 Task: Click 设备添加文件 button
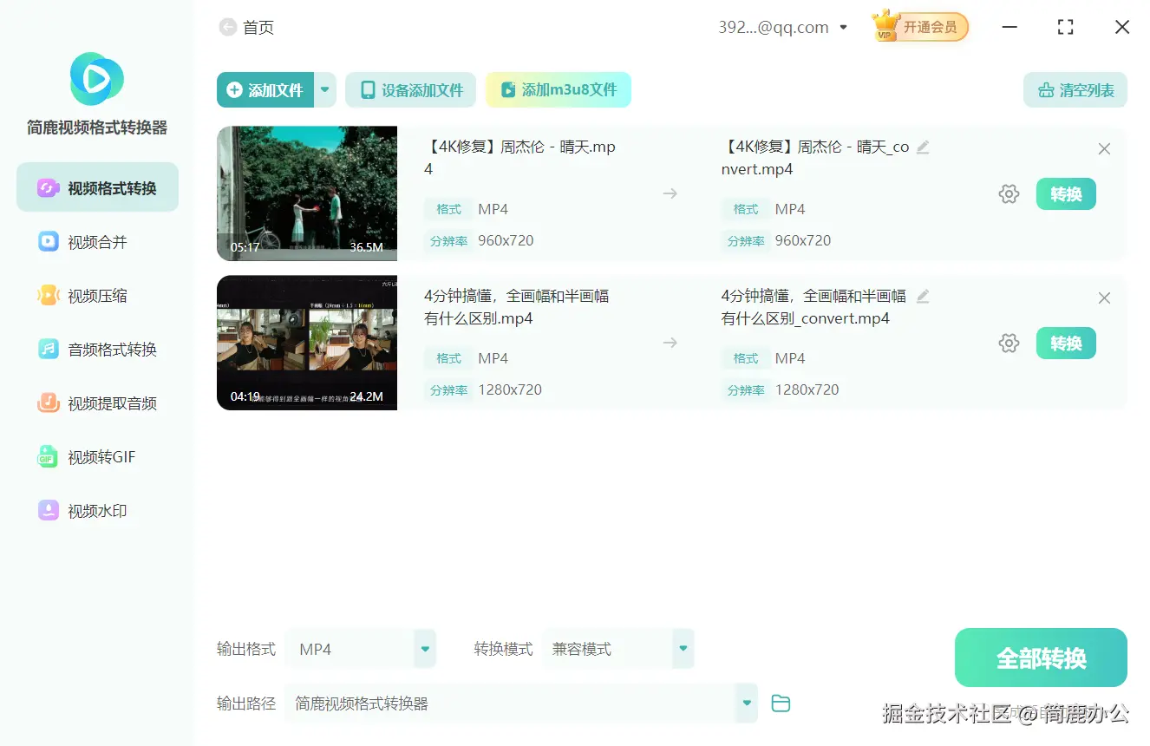(x=411, y=90)
